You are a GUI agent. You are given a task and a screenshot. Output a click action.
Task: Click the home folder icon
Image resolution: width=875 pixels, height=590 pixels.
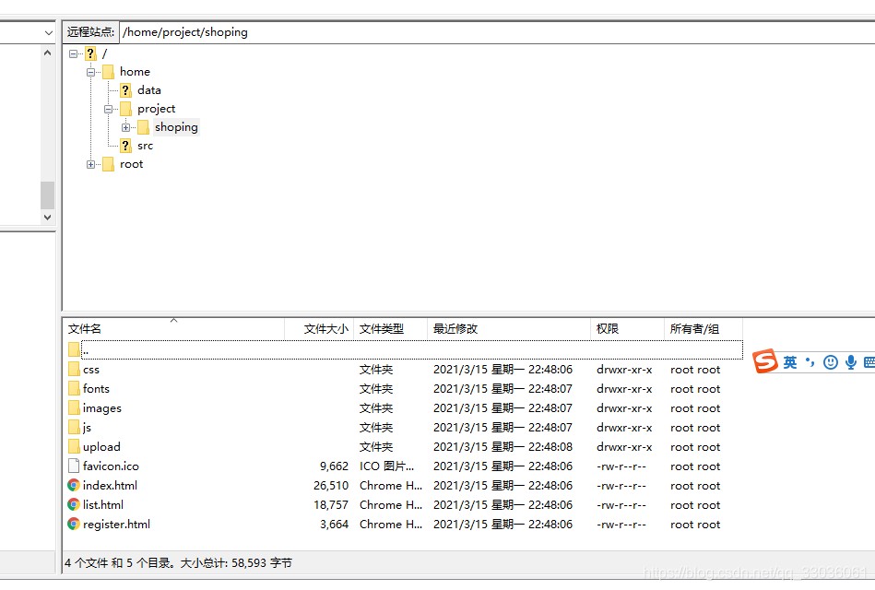tap(108, 72)
